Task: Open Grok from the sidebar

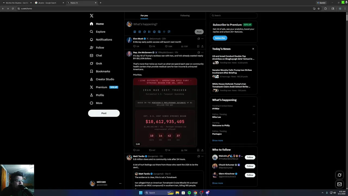Action: (x=96, y=63)
